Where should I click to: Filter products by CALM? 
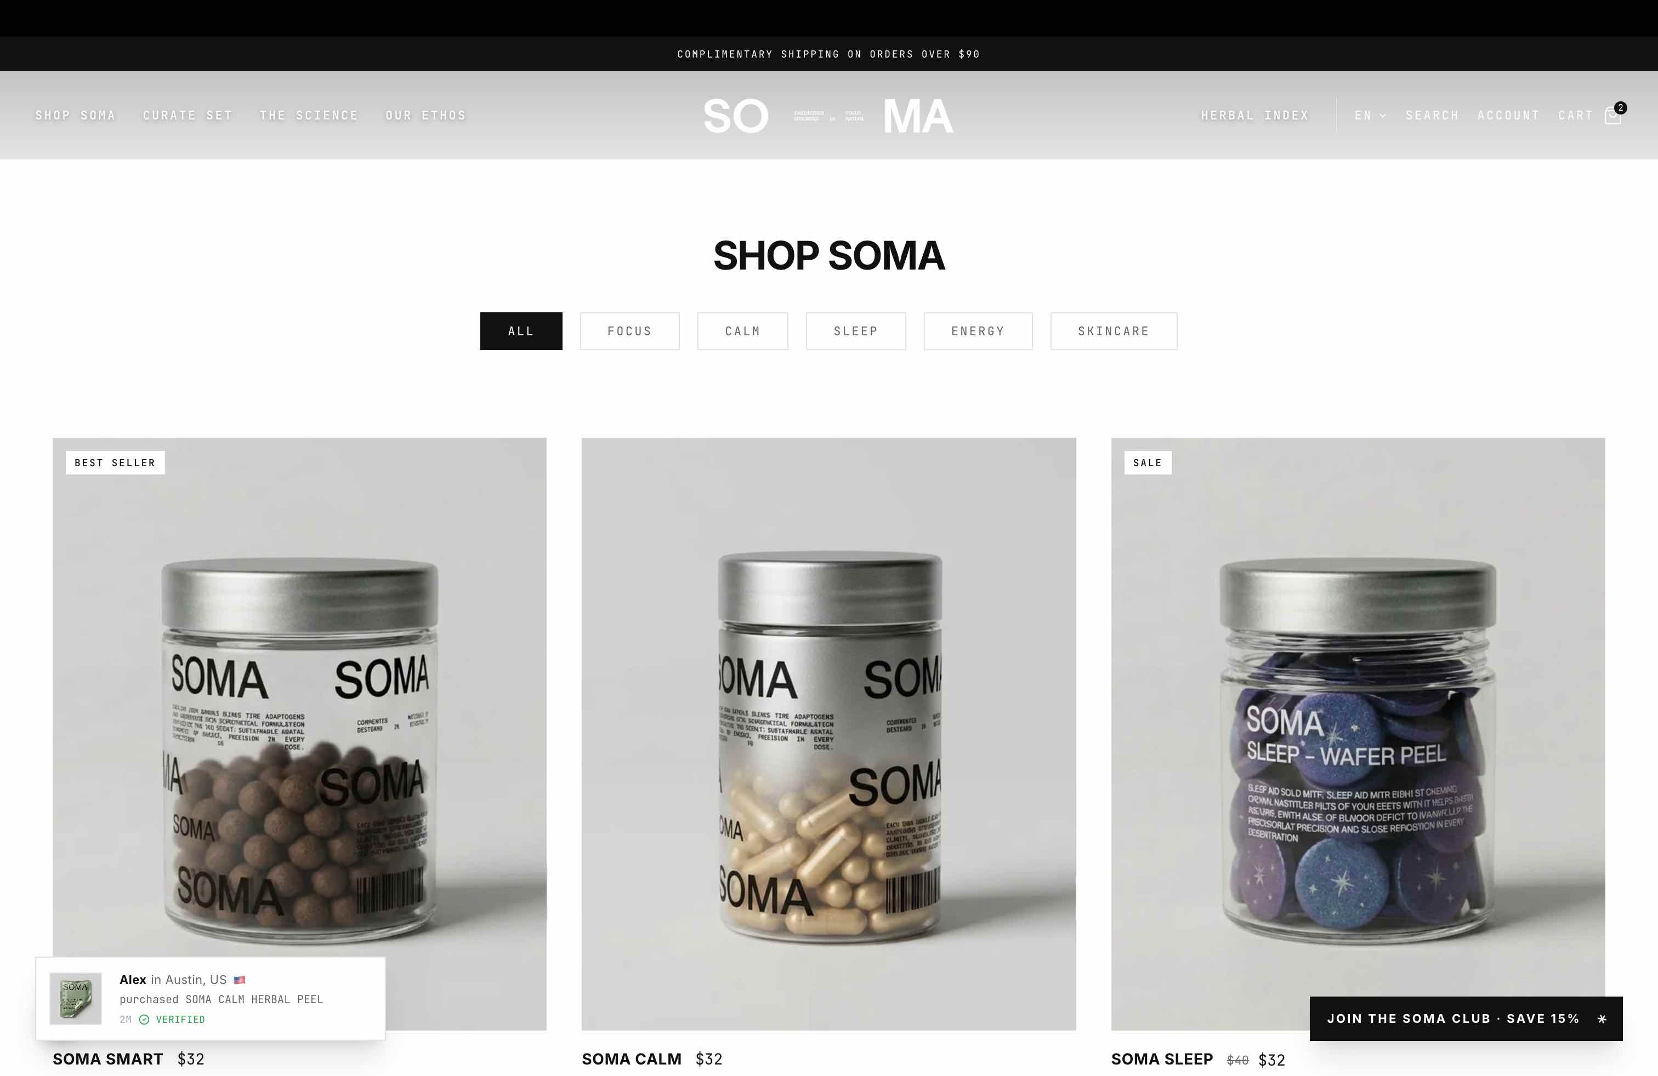pyautogui.click(x=742, y=331)
